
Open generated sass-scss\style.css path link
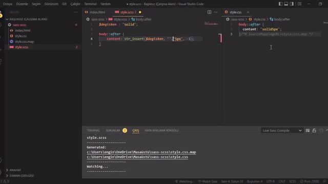(137, 157)
